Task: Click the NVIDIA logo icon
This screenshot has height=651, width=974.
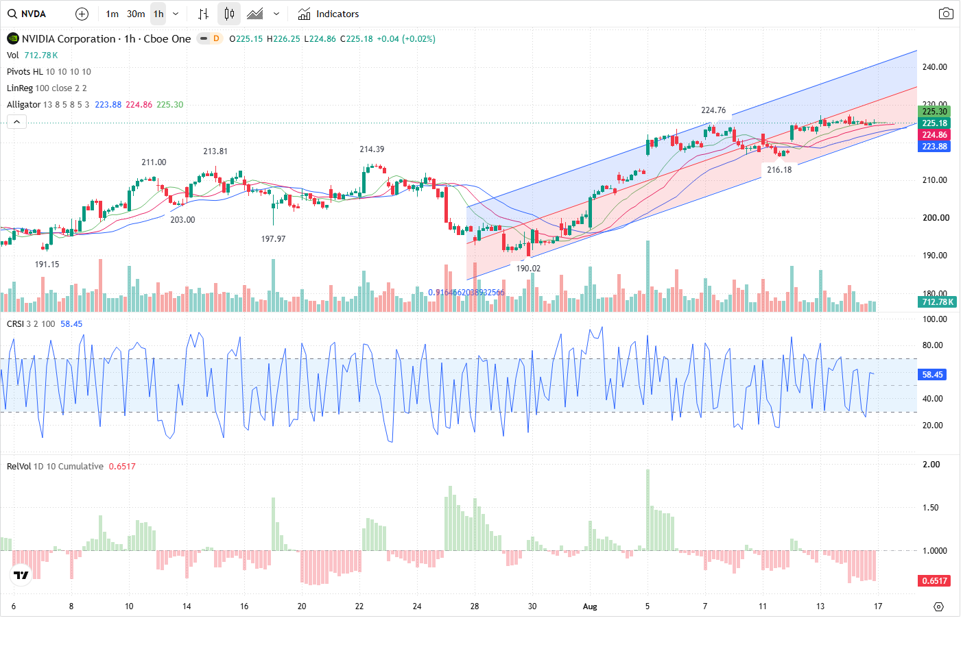Action: [12, 38]
